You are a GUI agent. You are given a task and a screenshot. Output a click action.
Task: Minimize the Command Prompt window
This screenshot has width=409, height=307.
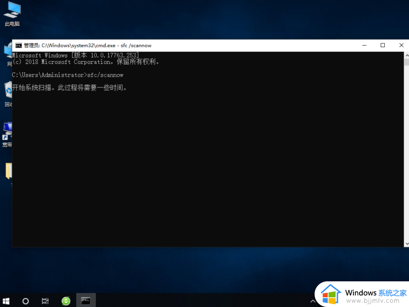coord(365,45)
